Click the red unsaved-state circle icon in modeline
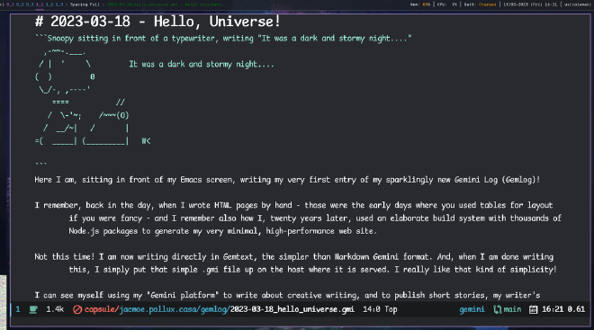The width and height of the screenshot is (594, 330). click(x=77, y=309)
